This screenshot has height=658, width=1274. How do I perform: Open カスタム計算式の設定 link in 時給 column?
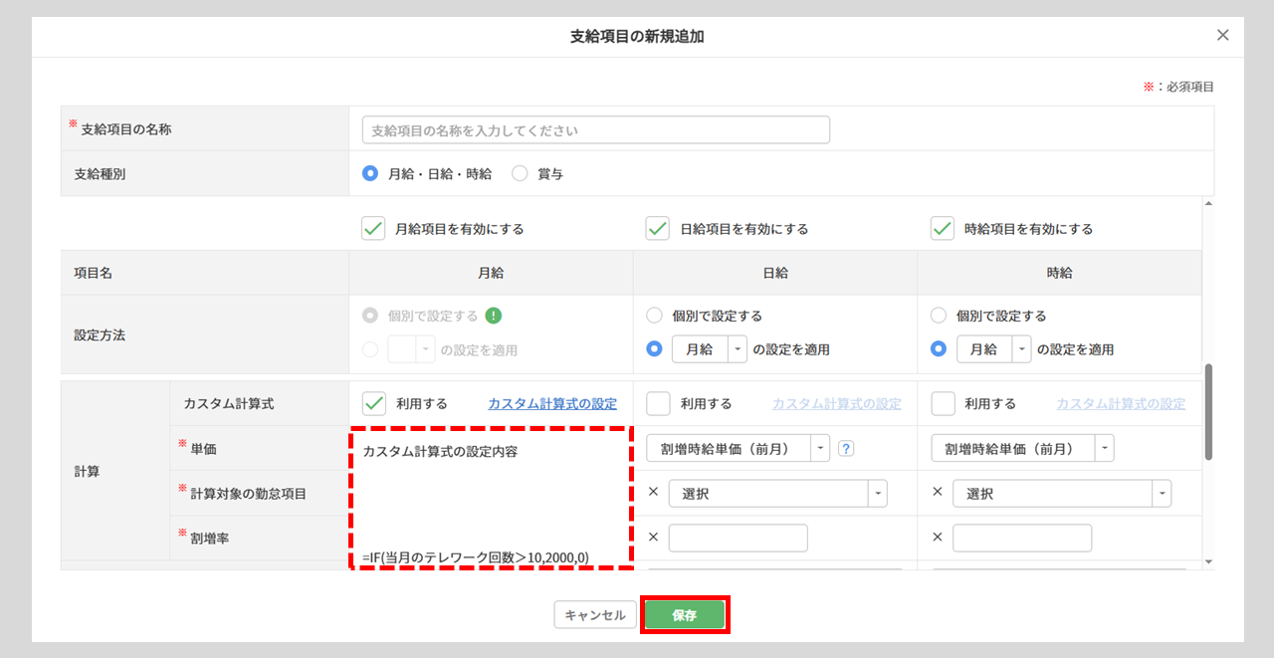(x=1121, y=403)
